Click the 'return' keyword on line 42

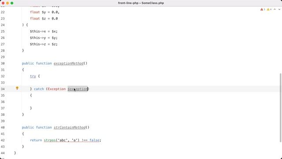click(36, 140)
